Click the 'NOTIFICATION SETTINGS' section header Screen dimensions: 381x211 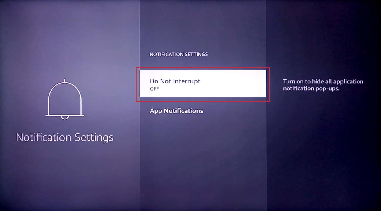(x=179, y=55)
